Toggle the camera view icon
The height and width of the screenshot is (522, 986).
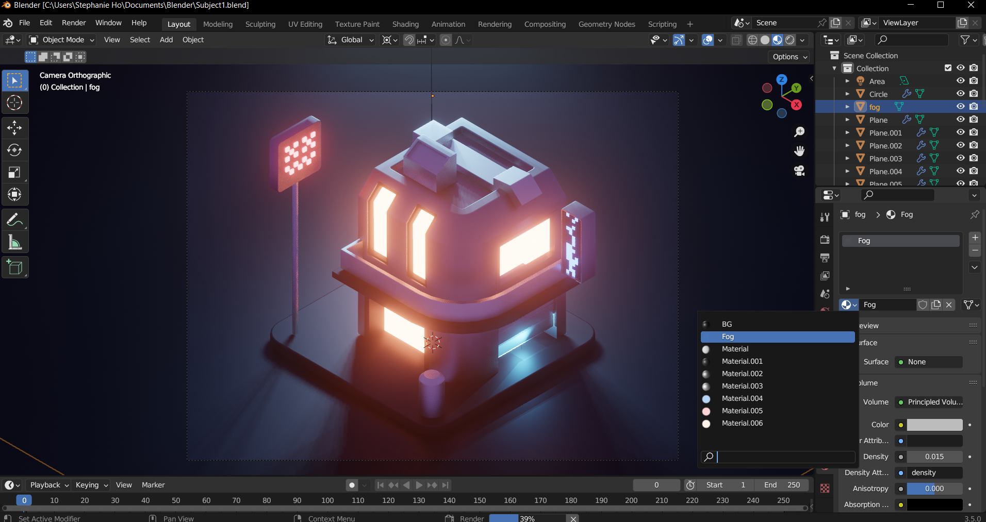799,171
